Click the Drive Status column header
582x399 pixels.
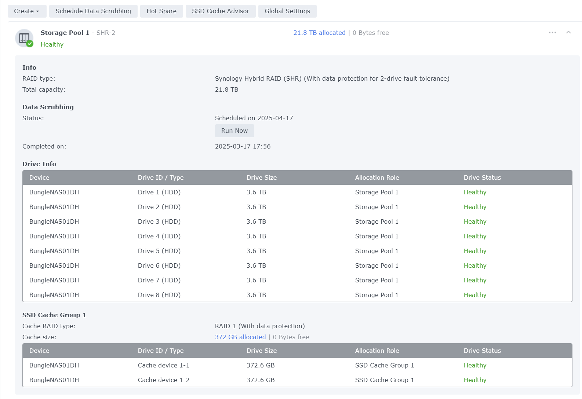(x=482, y=177)
